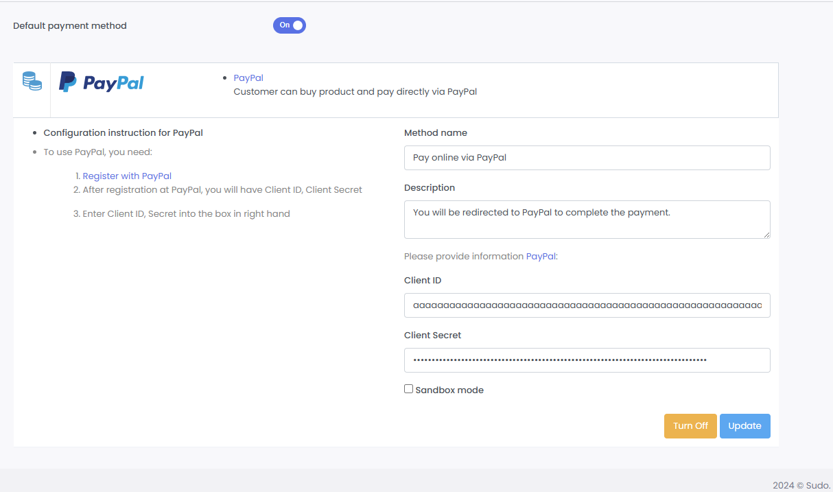The image size is (833, 492).
Task: Toggle the Default payment method switch
Action: [289, 25]
